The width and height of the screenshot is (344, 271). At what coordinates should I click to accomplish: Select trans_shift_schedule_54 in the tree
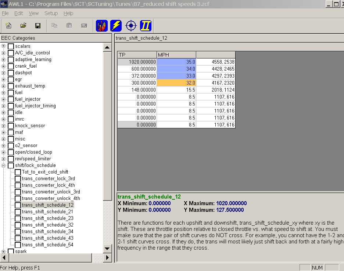coord(48,245)
